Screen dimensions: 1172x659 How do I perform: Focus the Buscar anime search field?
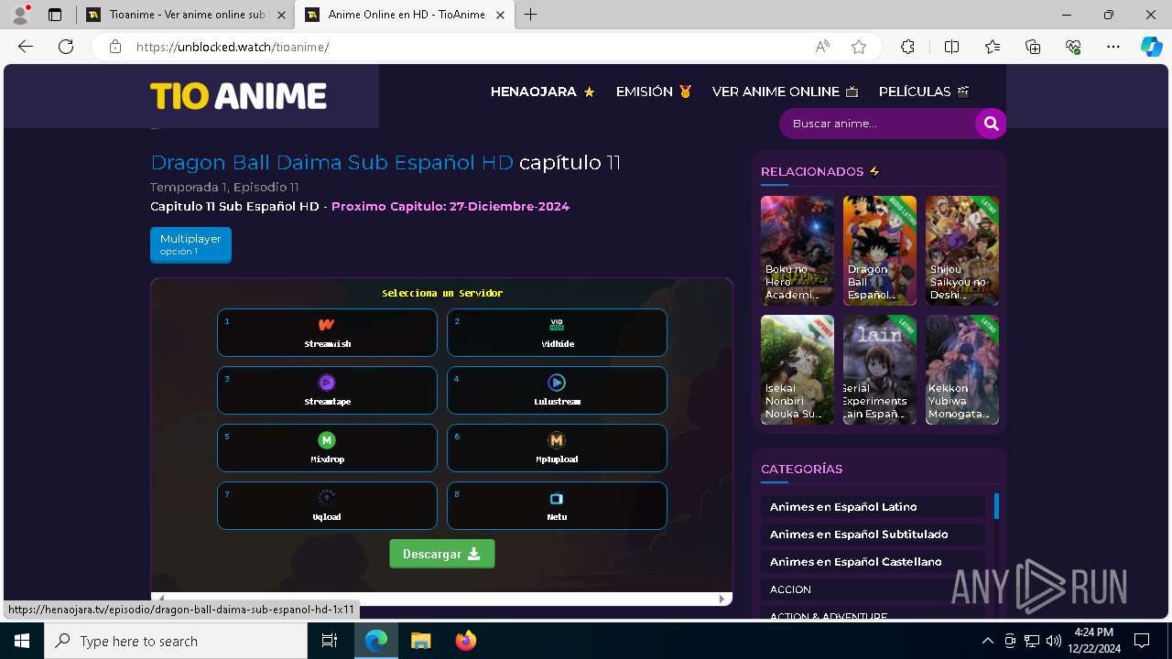click(877, 124)
